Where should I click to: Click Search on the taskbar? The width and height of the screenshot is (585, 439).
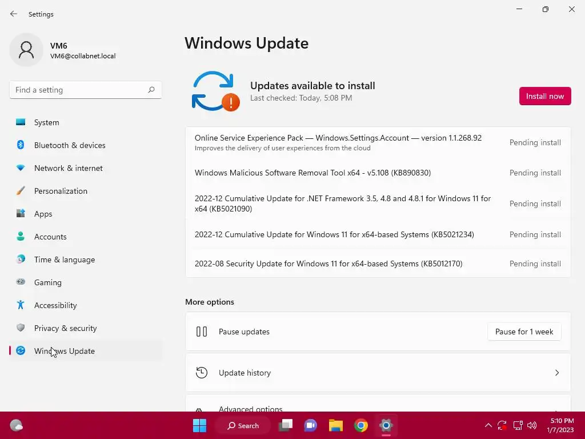243,425
